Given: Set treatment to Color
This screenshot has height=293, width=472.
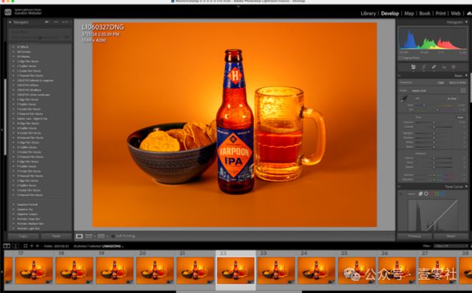Looking at the screenshot, I should coord(441,82).
